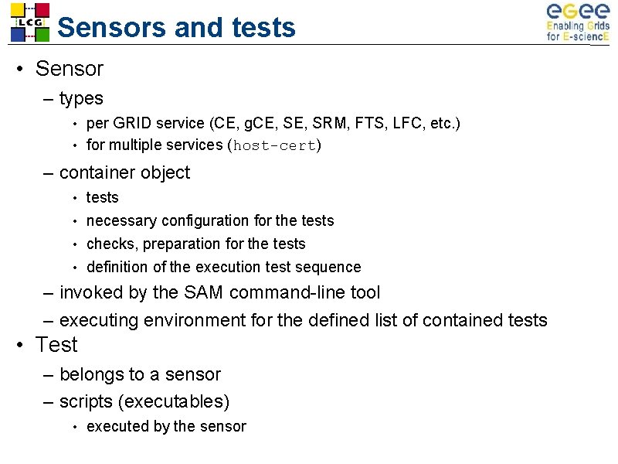The width and height of the screenshot is (618, 464).
Task: Click 'checks, preparation for the tests'
Action: pos(196,244)
